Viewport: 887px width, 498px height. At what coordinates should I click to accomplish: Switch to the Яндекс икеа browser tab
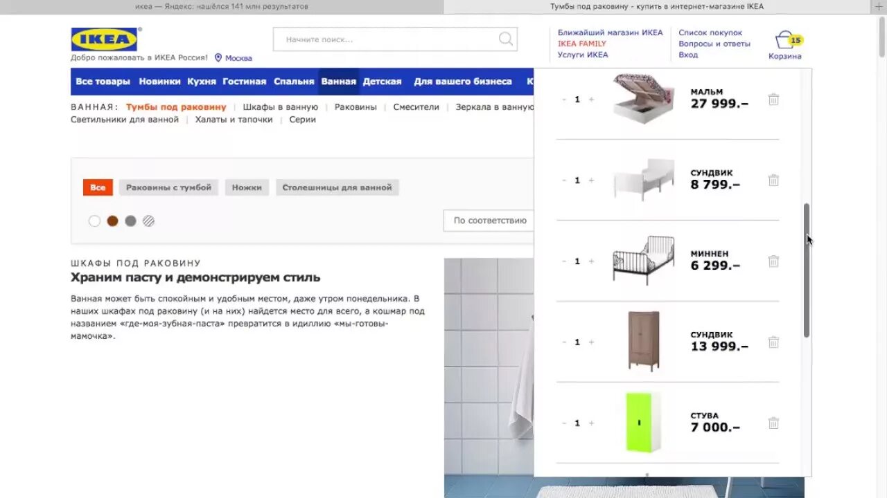pyautogui.click(x=222, y=6)
